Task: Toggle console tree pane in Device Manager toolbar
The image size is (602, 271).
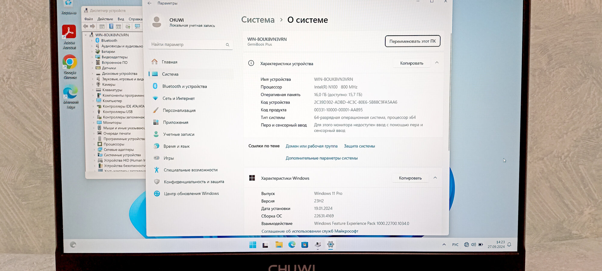Action: (x=102, y=26)
